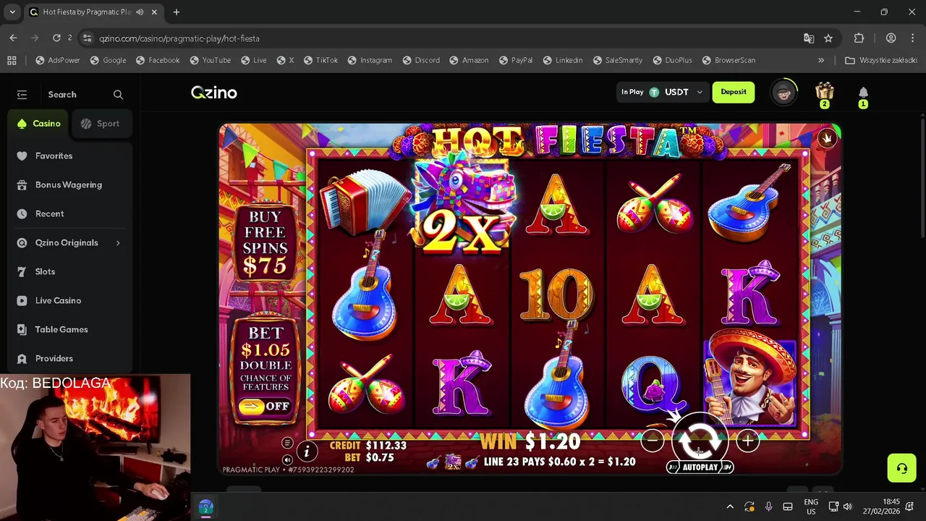This screenshot has height=521, width=926.
Task: Open the notifications bell
Action: (x=863, y=93)
